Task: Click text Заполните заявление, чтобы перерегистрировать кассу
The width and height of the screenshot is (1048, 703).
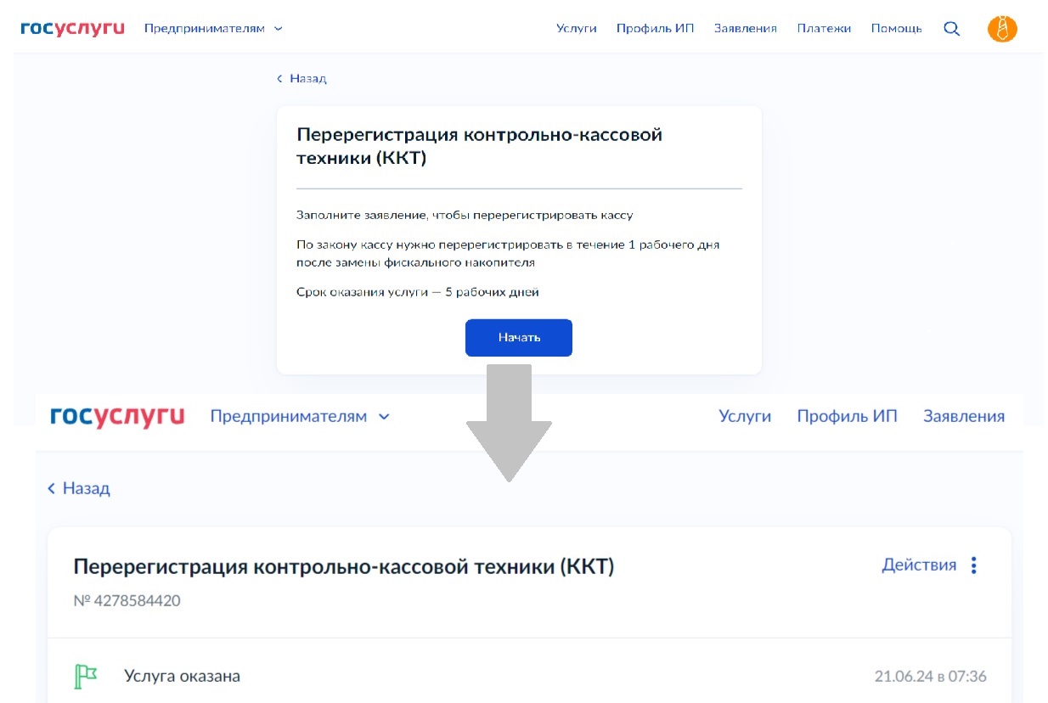Action: pyautogui.click(x=465, y=215)
